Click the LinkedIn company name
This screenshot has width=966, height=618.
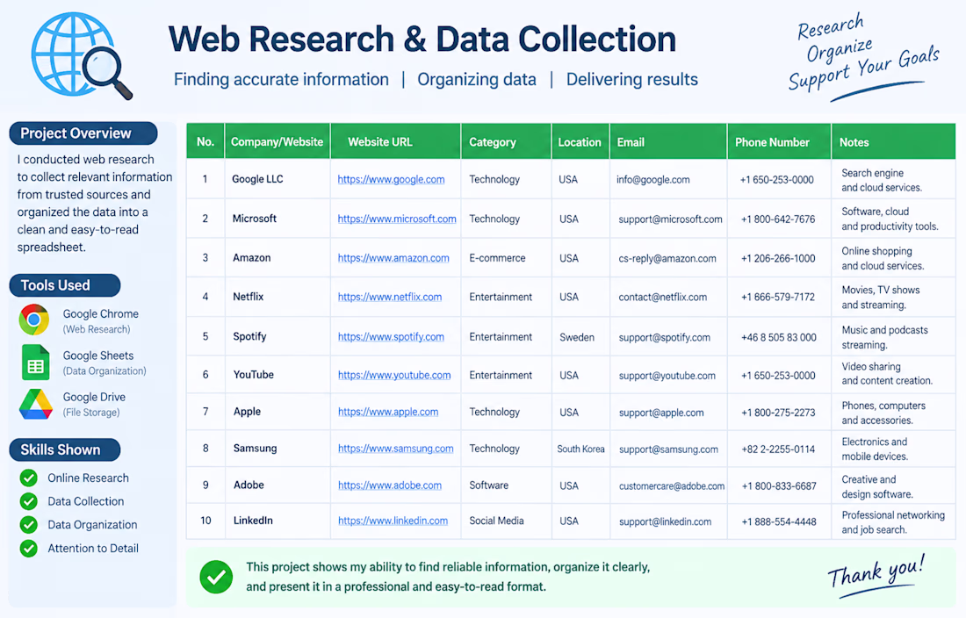click(x=253, y=521)
